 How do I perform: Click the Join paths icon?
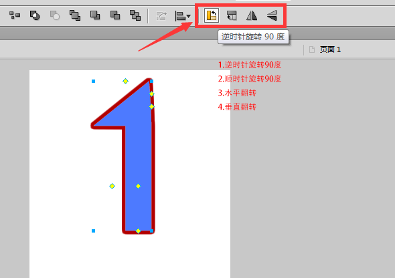[35, 15]
